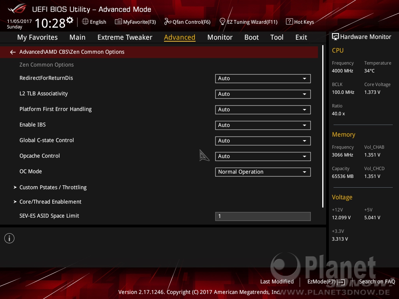Click +3.3V reading 3.313 V

[x=340, y=239]
